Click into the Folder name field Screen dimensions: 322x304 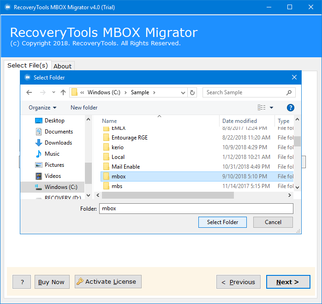click(196, 209)
